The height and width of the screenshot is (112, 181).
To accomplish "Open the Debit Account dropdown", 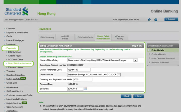I will click(x=119, y=74).
